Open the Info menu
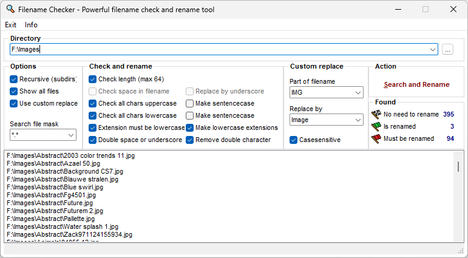This screenshot has width=468, height=258. (x=31, y=25)
